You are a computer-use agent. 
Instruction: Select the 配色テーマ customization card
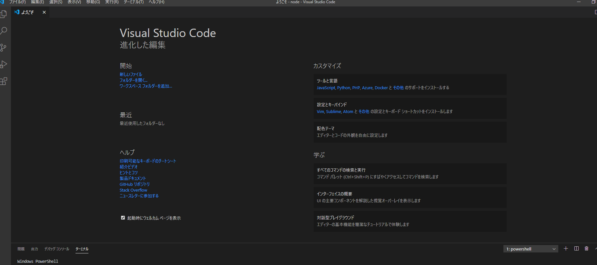[x=410, y=132]
